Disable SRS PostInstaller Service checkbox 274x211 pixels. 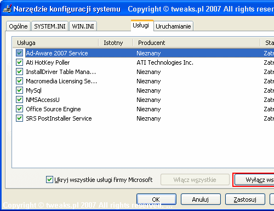(x=19, y=118)
